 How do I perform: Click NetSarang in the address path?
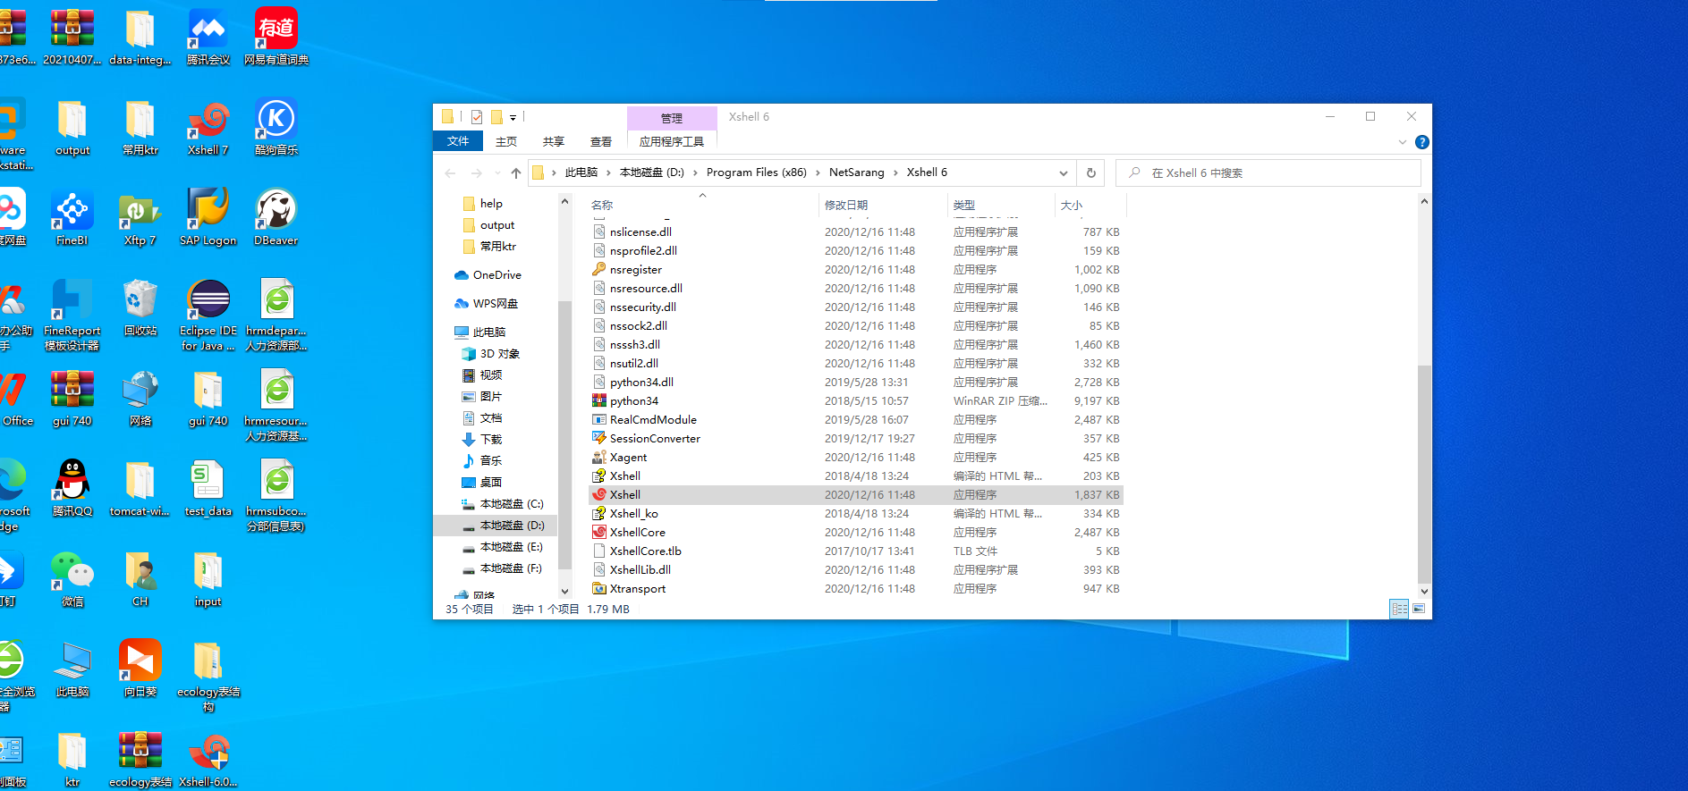coord(856,173)
